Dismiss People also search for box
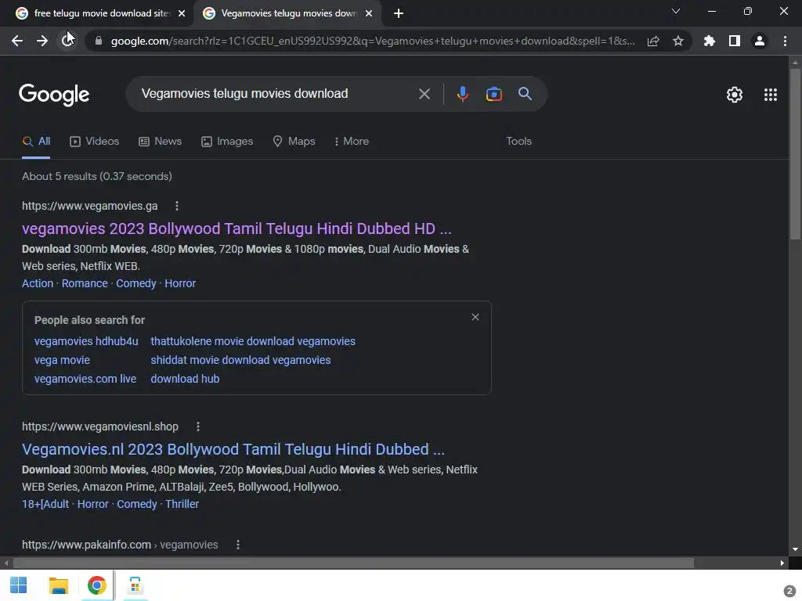 point(475,318)
